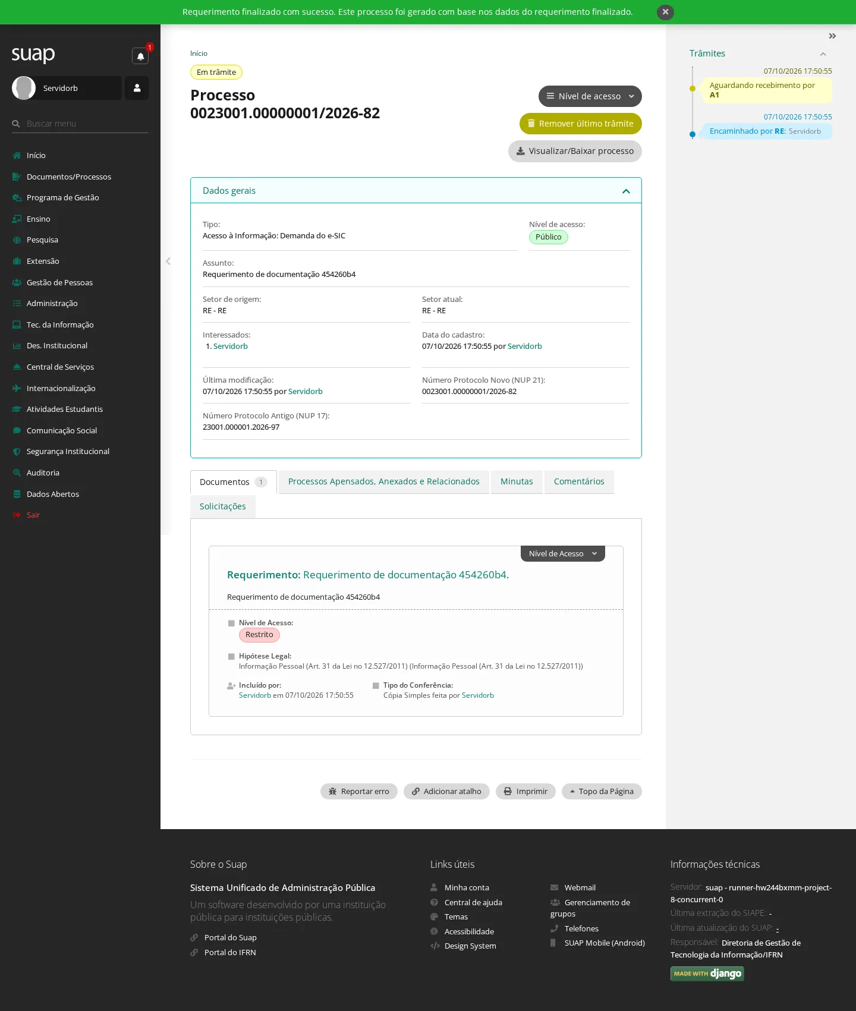Screen dimensions: 856x1011
Task: Click the Extensão briefcase icon
Action: tap(17, 261)
